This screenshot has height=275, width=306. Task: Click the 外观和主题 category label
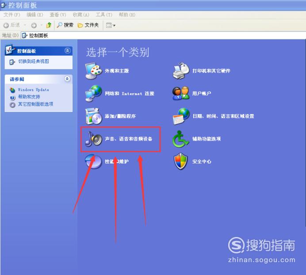(117, 71)
